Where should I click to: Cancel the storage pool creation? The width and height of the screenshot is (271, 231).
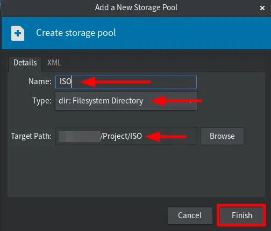tap(190, 215)
